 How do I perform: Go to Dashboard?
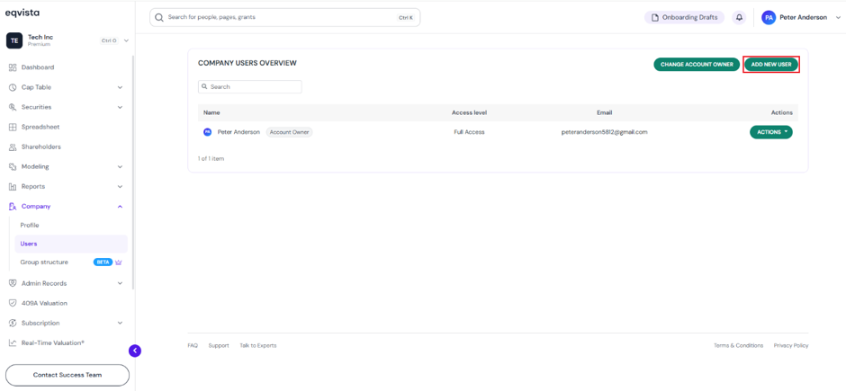click(x=38, y=67)
